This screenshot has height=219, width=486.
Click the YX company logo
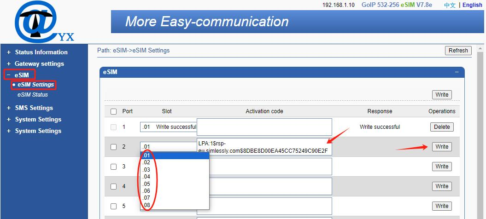pyautogui.click(x=44, y=22)
